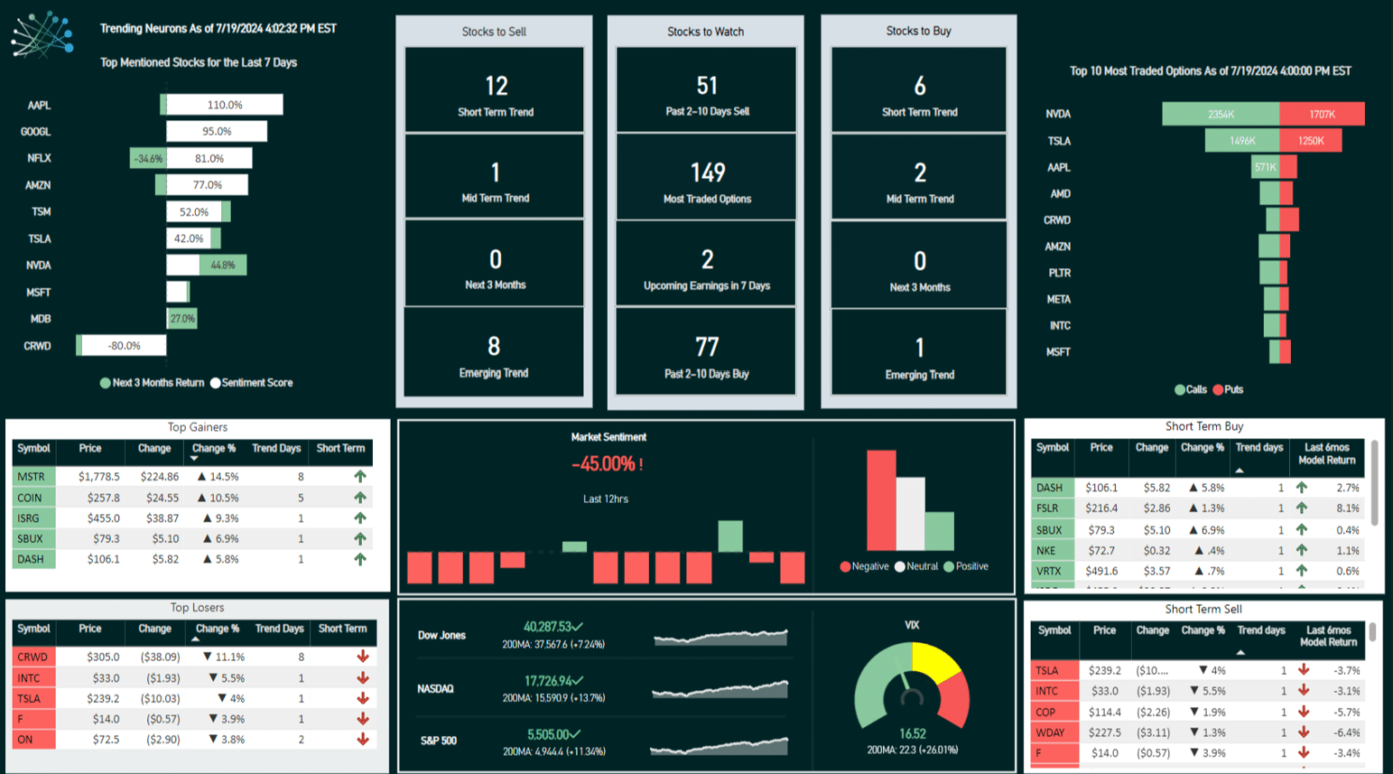
Task: Select the NFLX -34.6% return bar
Action: pos(148,158)
